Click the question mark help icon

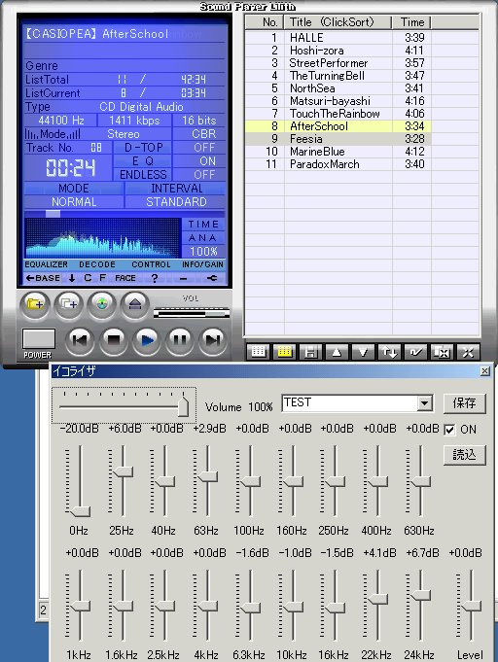click(155, 278)
